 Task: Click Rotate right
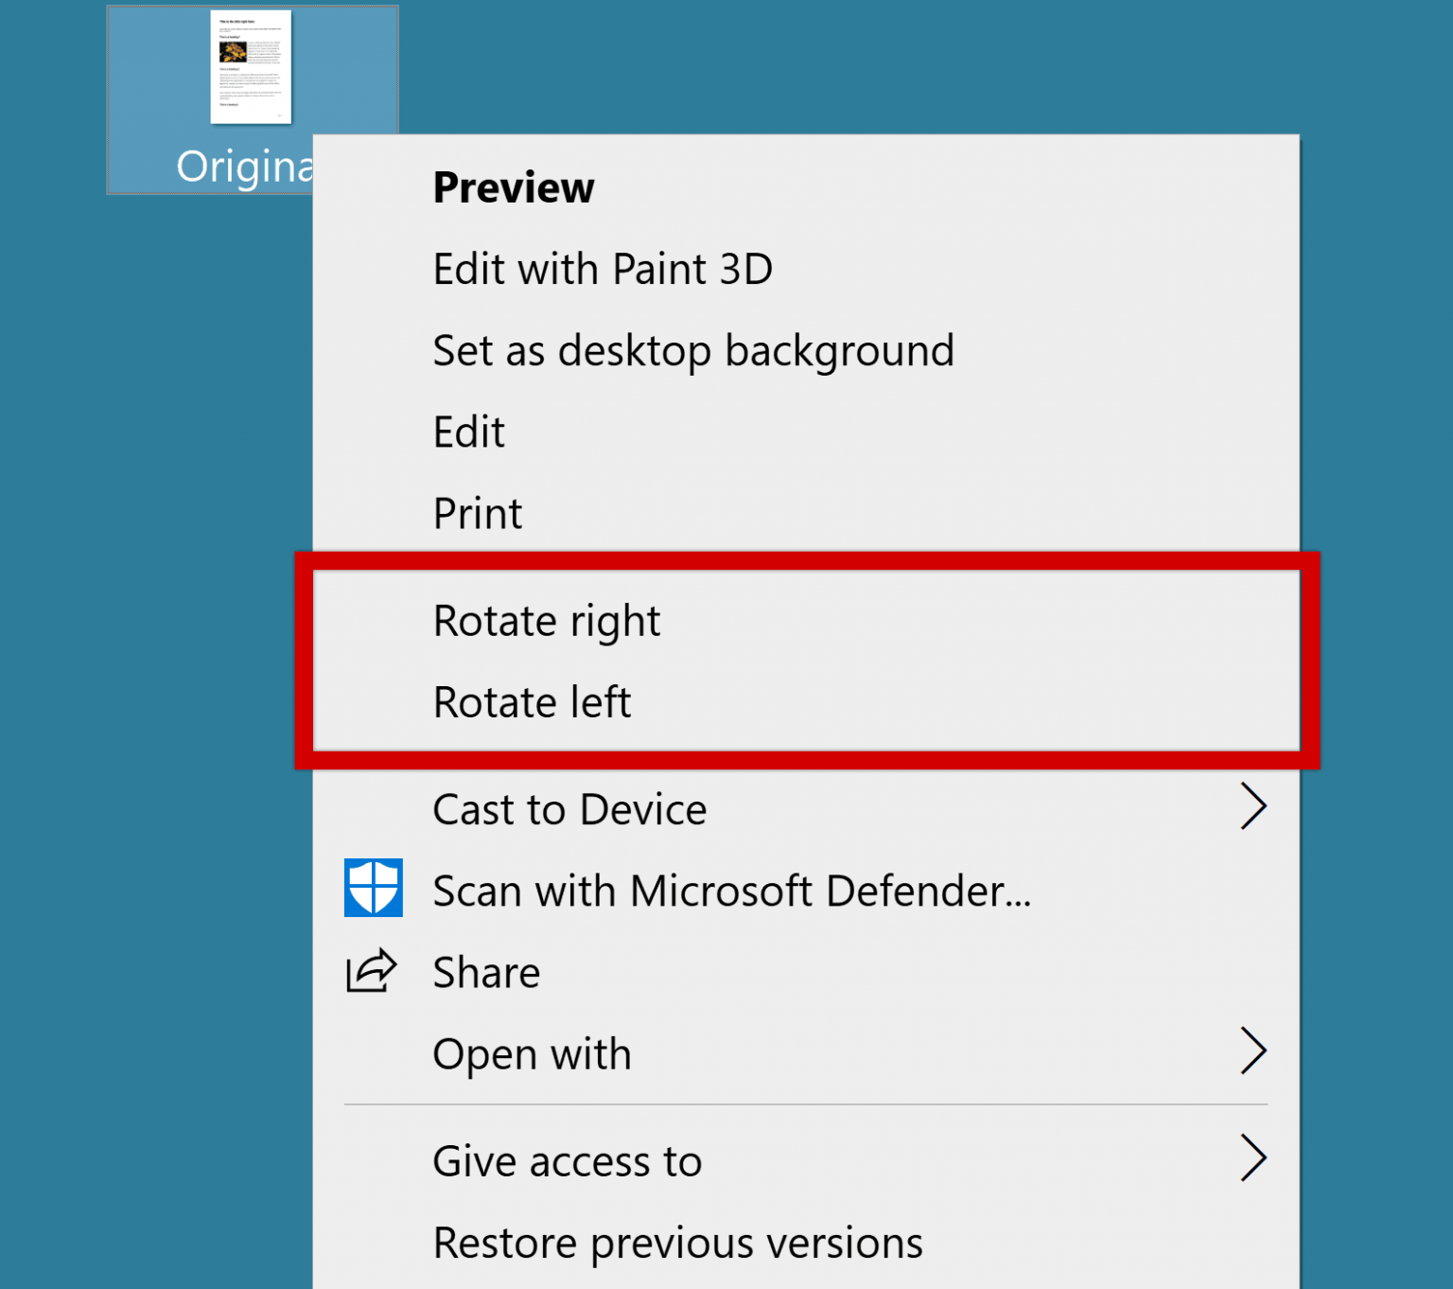[546, 620]
